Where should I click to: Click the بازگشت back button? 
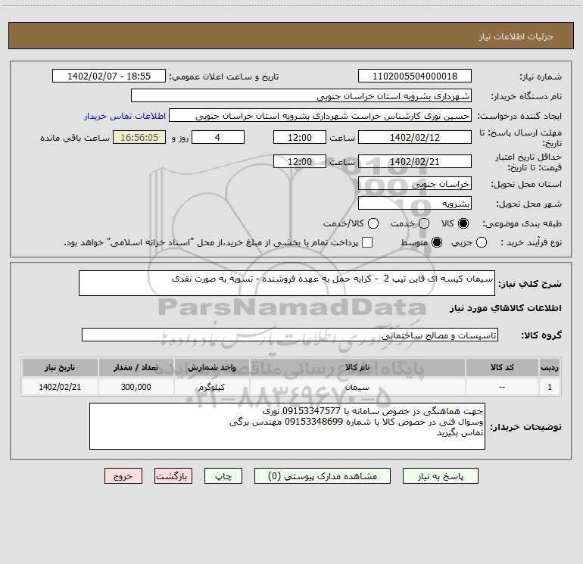pyautogui.click(x=173, y=476)
